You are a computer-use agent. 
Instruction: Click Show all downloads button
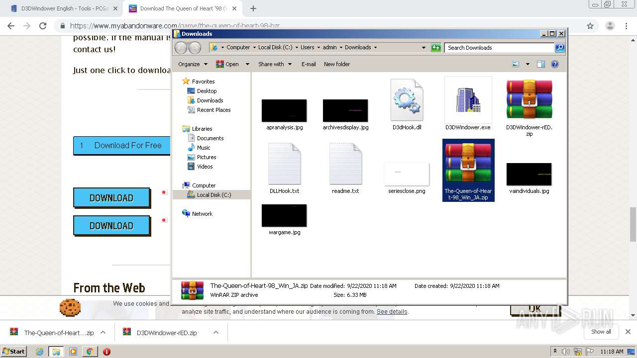coord(601,332)
